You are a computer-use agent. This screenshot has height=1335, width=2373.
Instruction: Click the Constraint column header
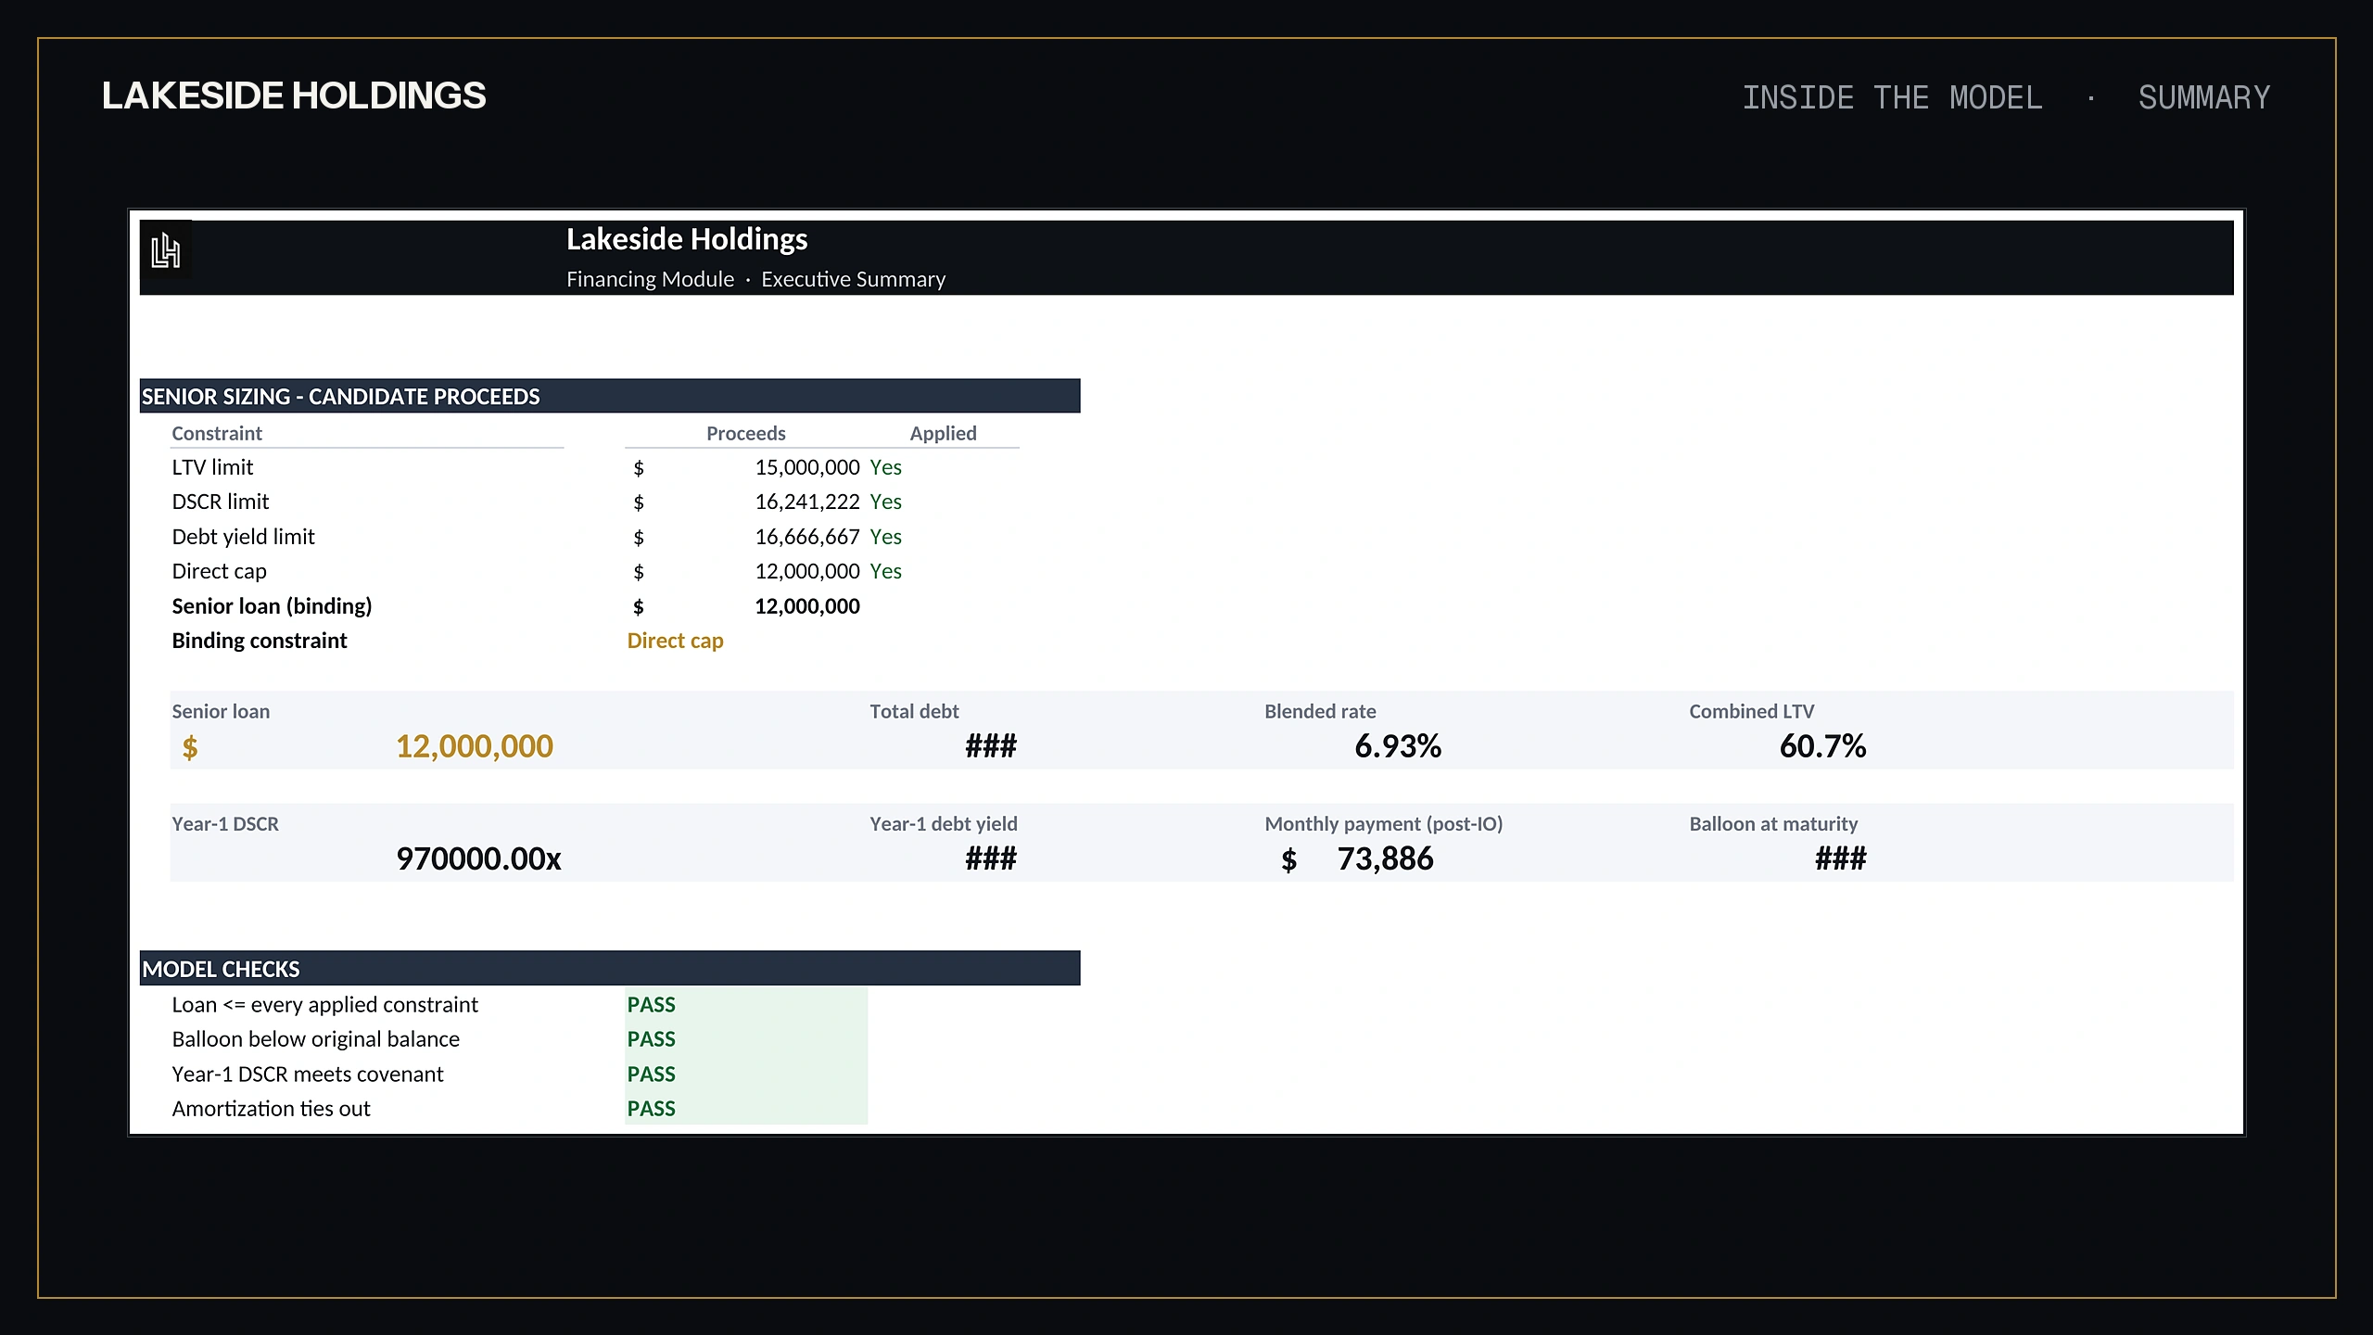[x=217, y=433]
